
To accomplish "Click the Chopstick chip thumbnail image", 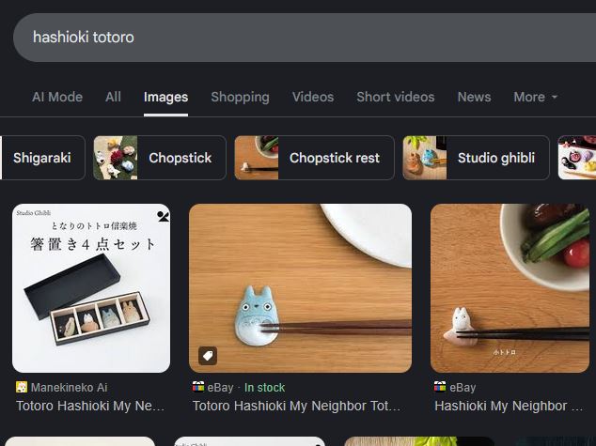I will pyautogui.click(x=116, y=158).
